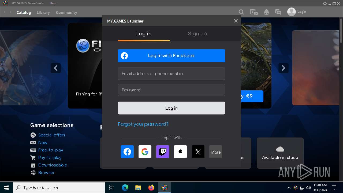The height and width of the screenshot is (193, 343).
Task: Click MY.GAMES taskbar app icon
Action: point(165,188)
